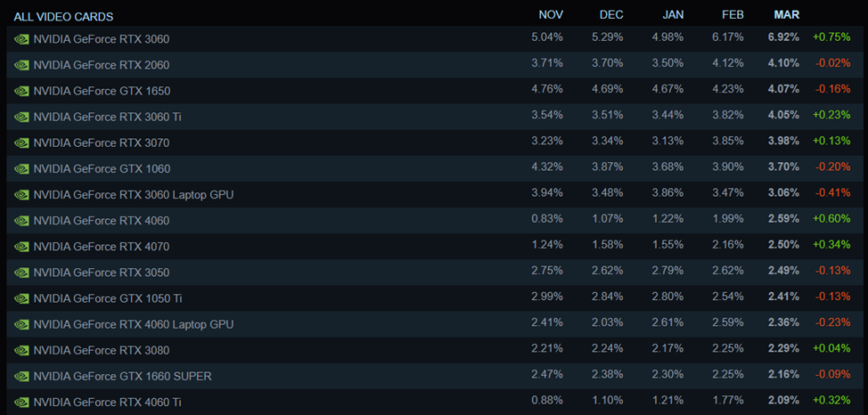Click the ALL VIDEO CARDS heading
This screenshot has height=415, width=868.
(x=63, y=17)
